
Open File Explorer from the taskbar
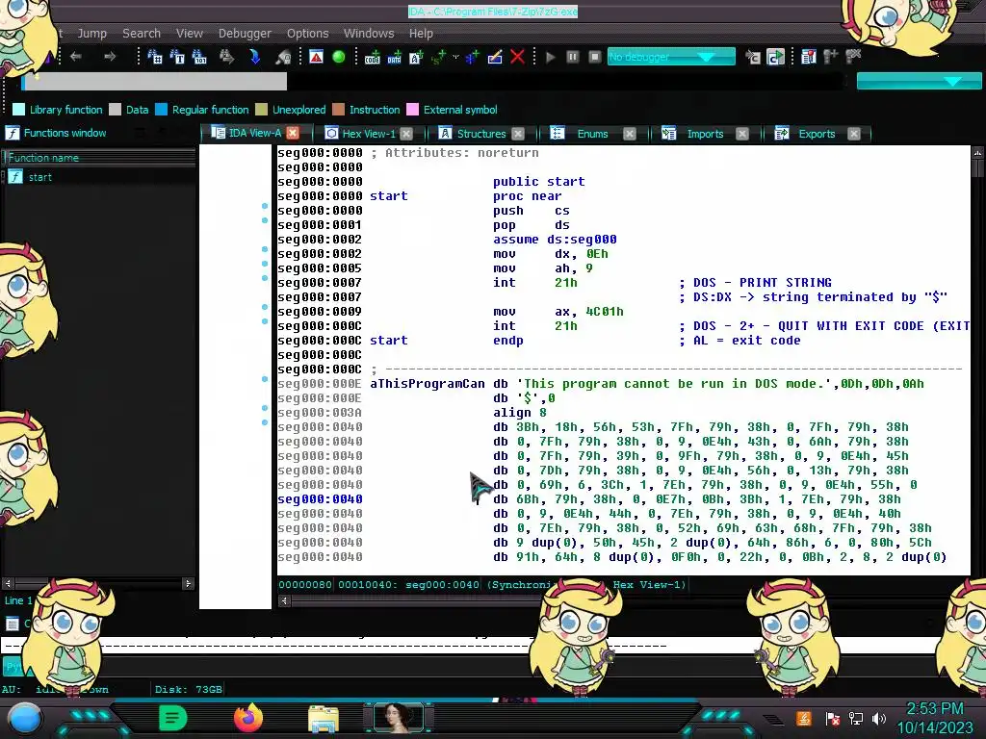coord(324,719)
